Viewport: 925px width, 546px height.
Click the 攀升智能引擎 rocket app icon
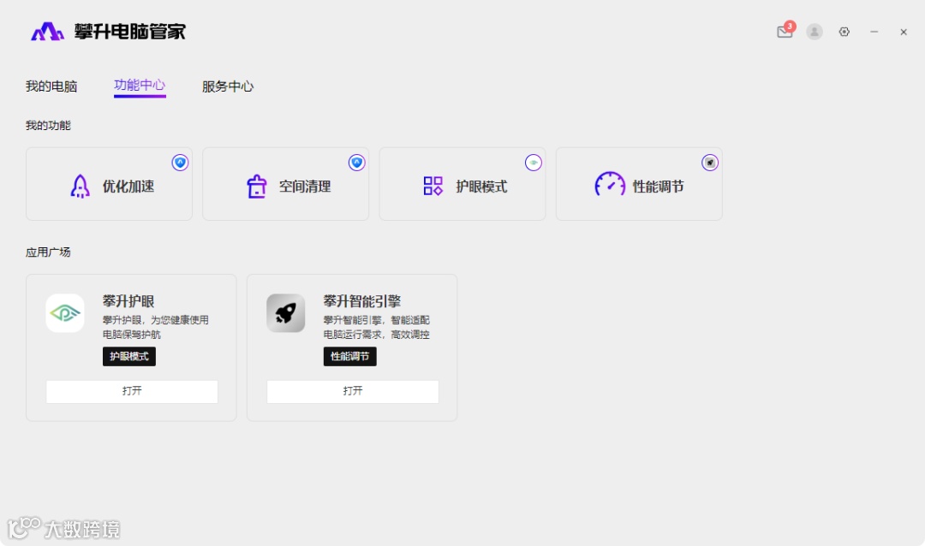click(285, 313)
